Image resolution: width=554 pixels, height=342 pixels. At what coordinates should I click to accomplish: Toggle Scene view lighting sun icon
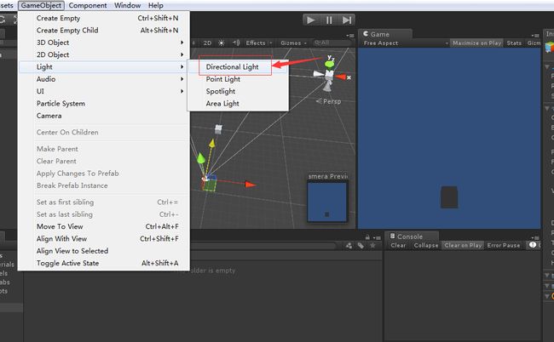click(x=222, y=43)
